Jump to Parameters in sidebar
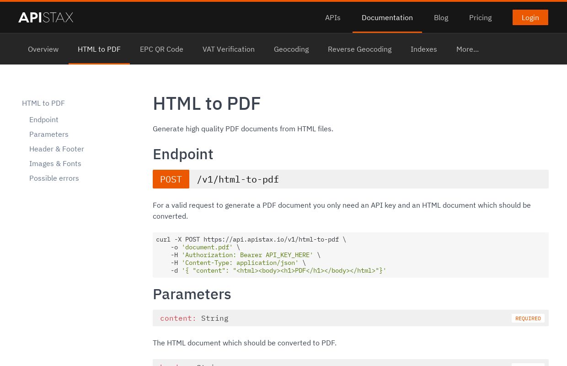The height and width of the screenshot is (366, 567). pyautogui.click(x=49, y=134)
